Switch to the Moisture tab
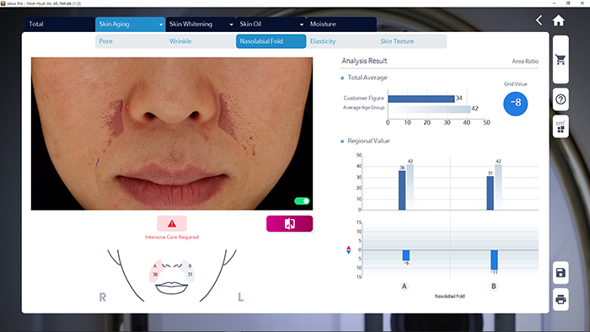590x332 pixels. [341, 24]
